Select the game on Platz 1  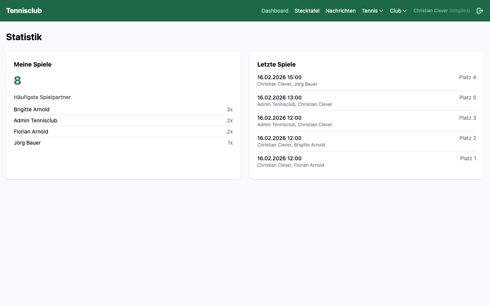468,158
